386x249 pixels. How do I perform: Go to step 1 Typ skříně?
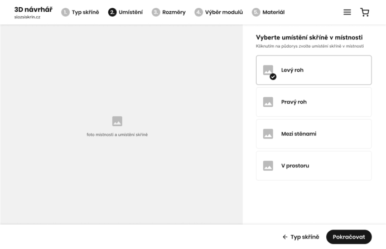[x=80, y=12]
